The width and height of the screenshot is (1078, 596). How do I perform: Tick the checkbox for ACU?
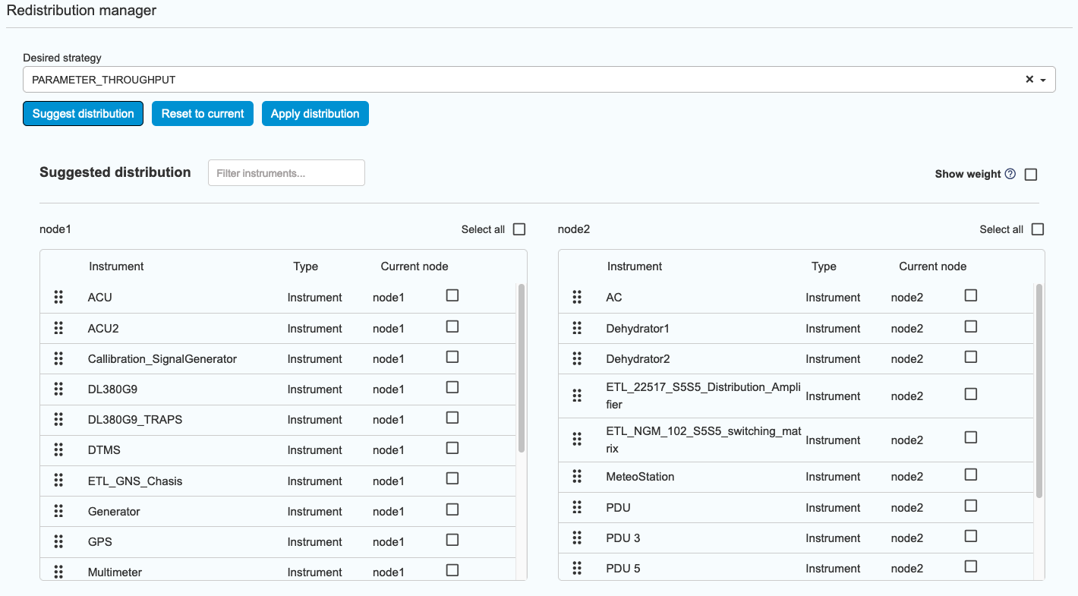click(452, 295)
